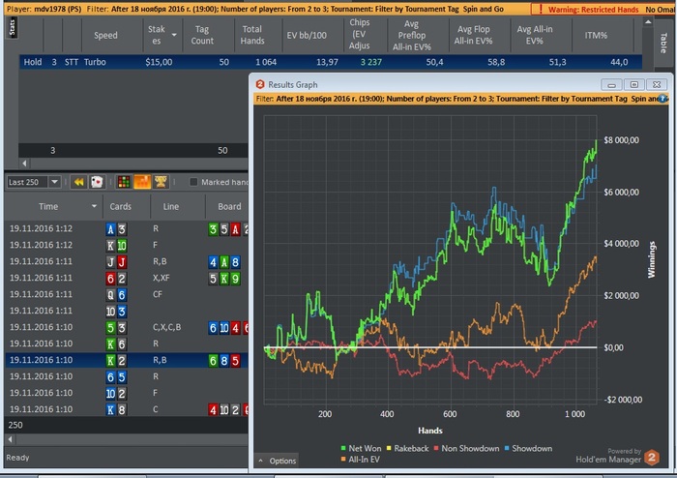Image resolution: width=677 pixels, height=478 pixels.
Task: Click the Cards column header
Action: pos(120,206)
